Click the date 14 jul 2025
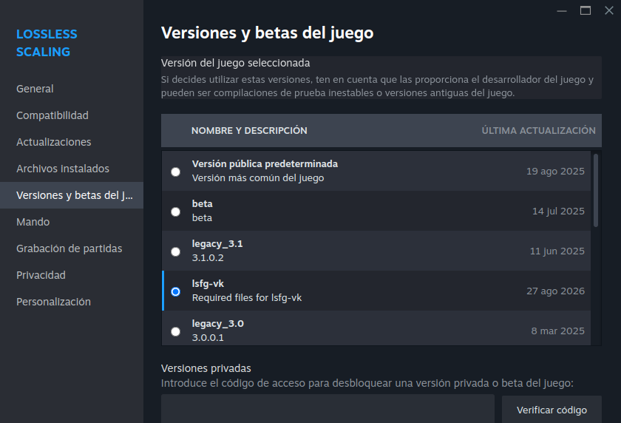 point(558,211)
